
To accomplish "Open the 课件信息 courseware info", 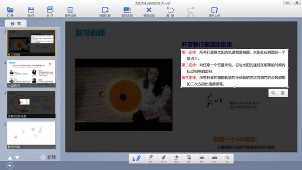I will (x=70, y=12).
